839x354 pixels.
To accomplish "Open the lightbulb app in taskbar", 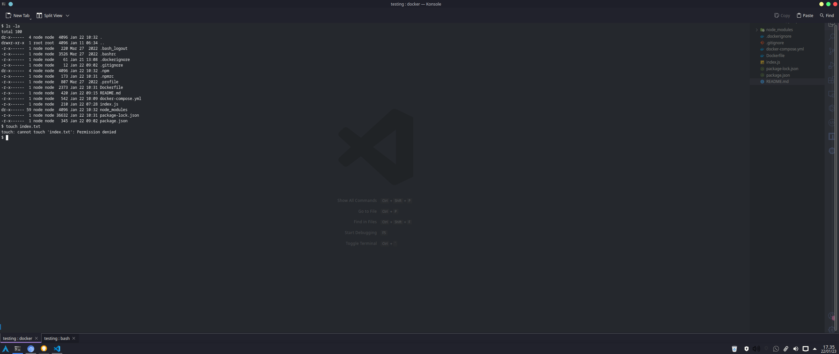I will click(x=44, y=348).
